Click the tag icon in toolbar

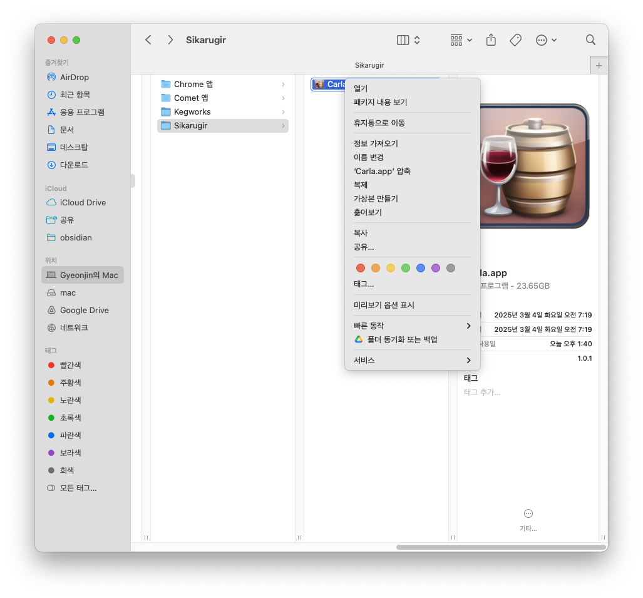(515, 40)
